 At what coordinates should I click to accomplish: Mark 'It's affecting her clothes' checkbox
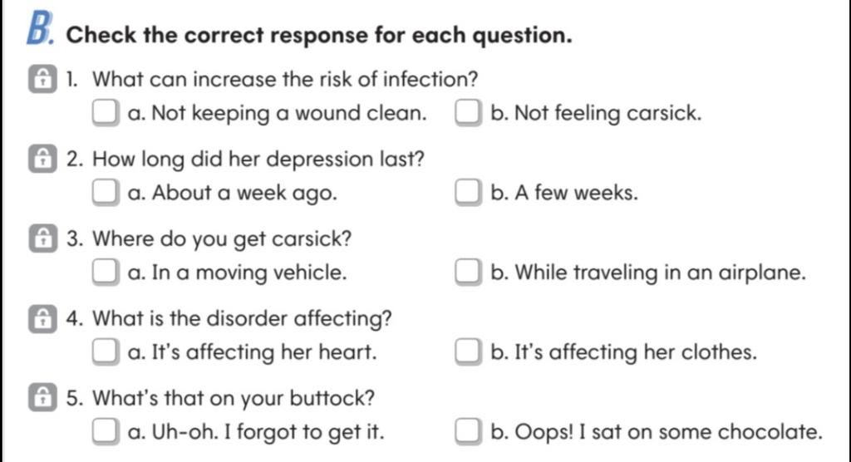point(468,351)
